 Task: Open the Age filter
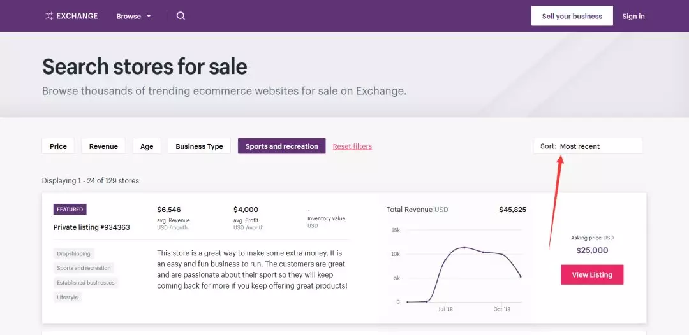(x=147, y=146)
